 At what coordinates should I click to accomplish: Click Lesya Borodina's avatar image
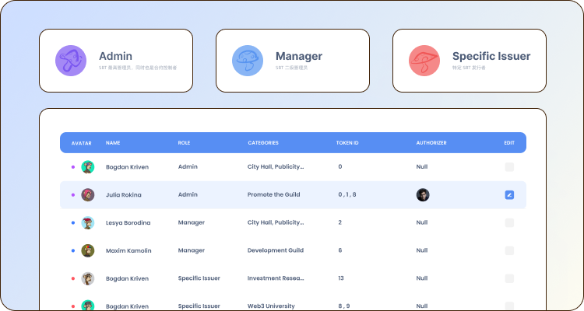pos(88,223)
